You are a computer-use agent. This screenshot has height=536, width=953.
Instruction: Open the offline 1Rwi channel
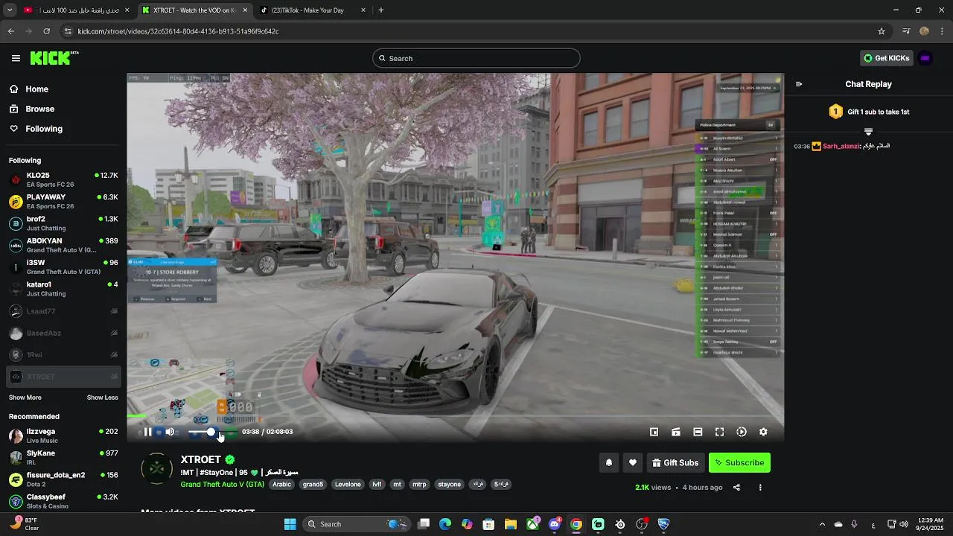63,355
